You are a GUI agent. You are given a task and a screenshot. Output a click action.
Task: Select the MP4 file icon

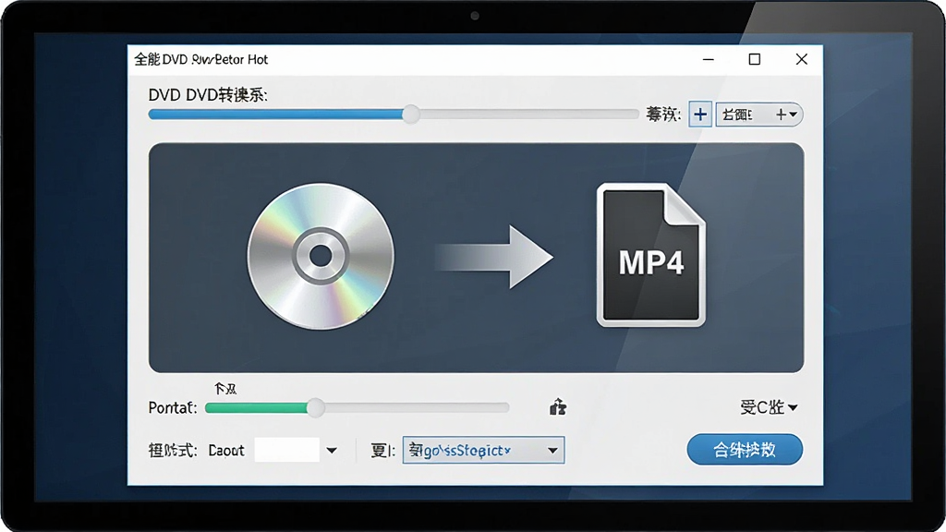[x=651, y=255]
